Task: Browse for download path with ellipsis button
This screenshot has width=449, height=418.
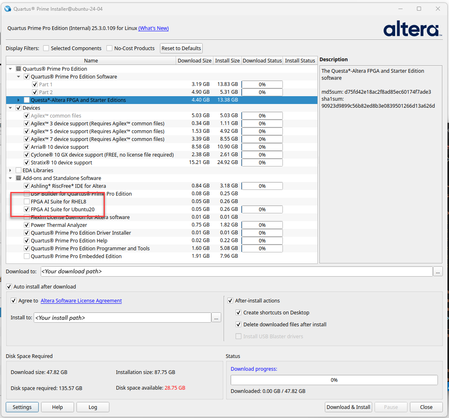Action: click(x=438, y=271)
